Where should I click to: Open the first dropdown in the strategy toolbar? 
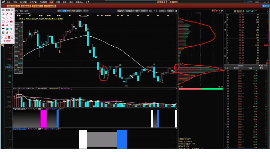click(14, 6)
